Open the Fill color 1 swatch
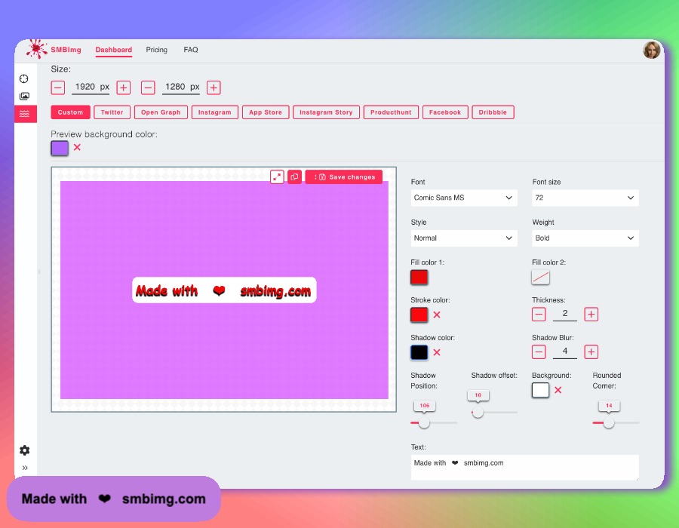The height and width of the screenshot is (528, 679). click(x=419, y=277)
